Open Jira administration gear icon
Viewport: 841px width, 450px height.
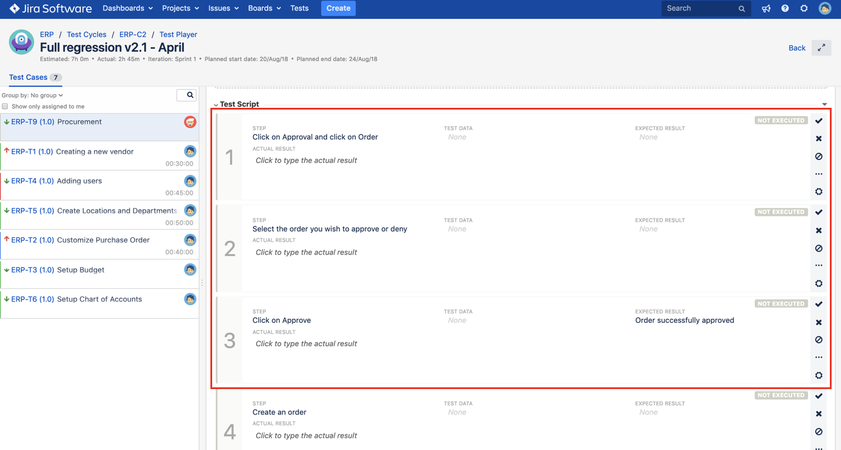804,9
